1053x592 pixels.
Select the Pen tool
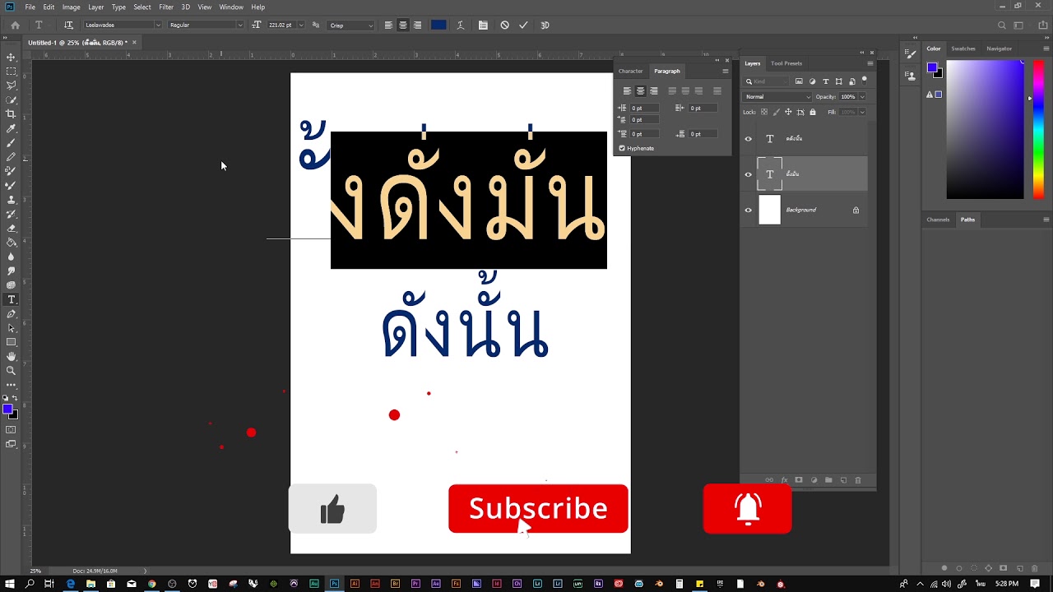tap(12, 314)
